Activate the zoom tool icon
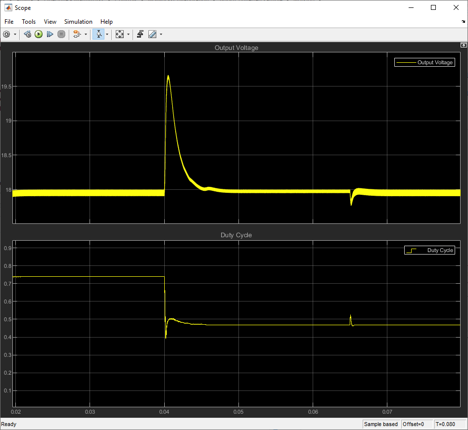468x430 pixels. pyautogui.click(x=99, y=34)
